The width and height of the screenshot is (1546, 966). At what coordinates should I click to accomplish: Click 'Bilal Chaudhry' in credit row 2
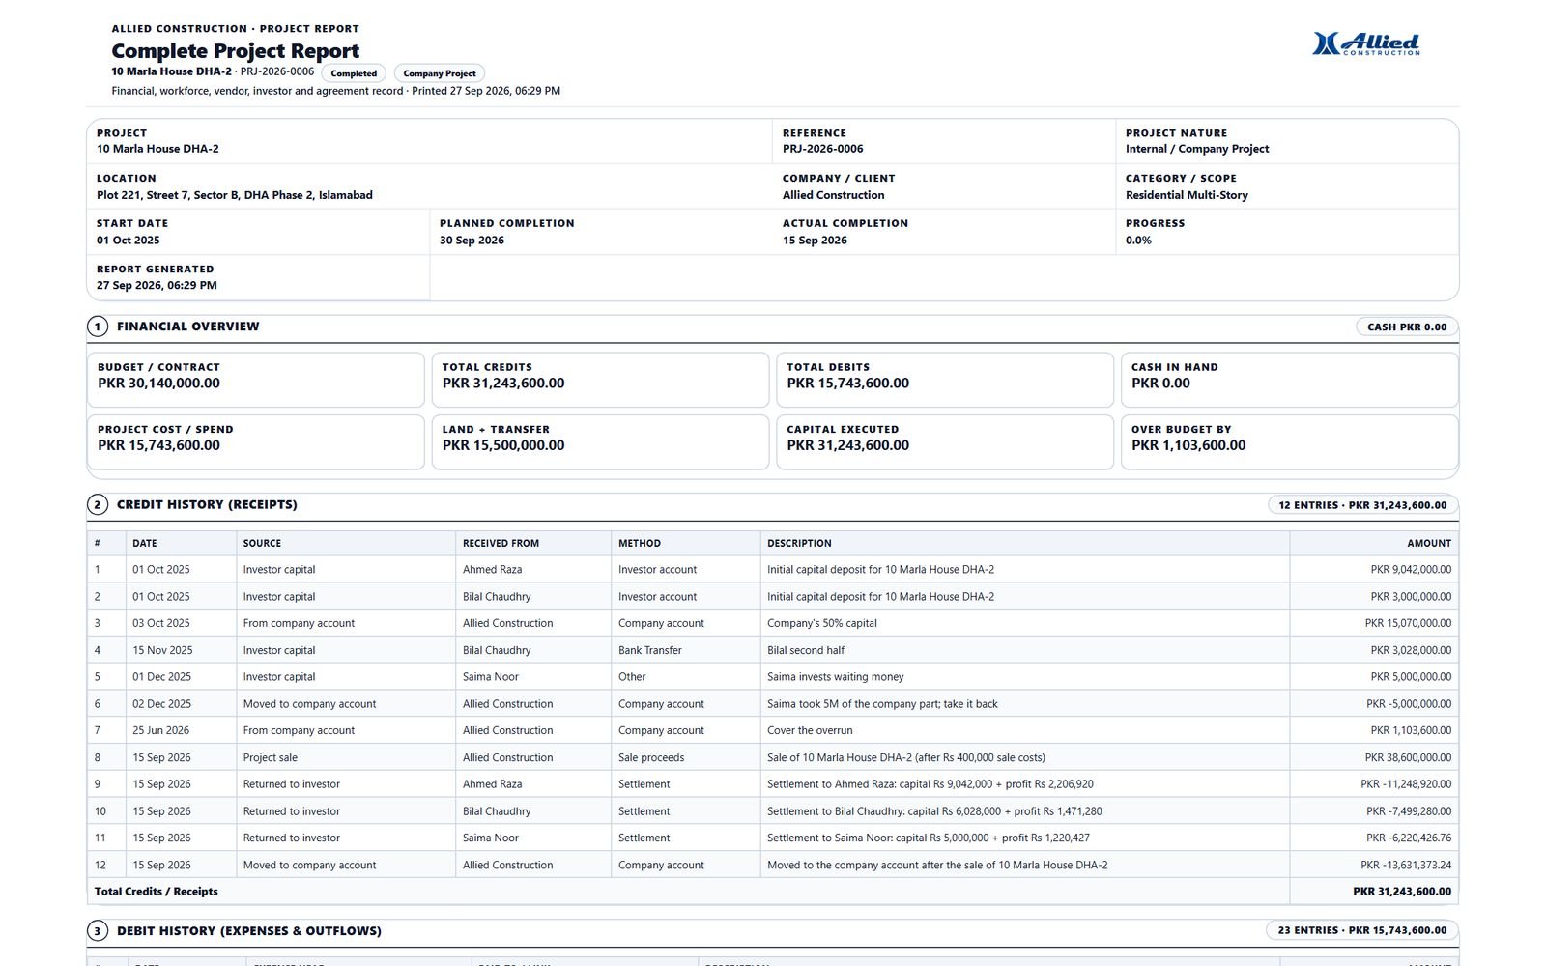(x=497, y=597)
